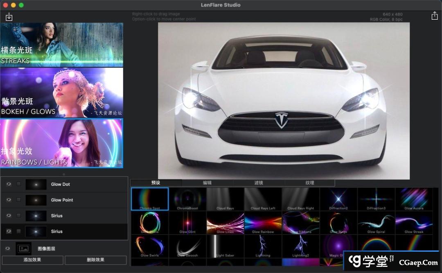Toggle visibility of the 图像图层 layer

7,248
